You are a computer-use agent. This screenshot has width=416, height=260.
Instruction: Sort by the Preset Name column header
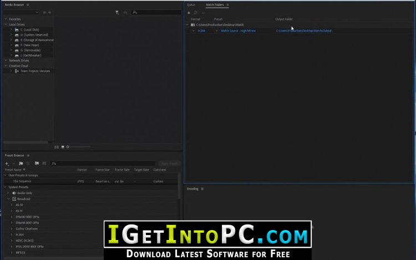(13, 170)
